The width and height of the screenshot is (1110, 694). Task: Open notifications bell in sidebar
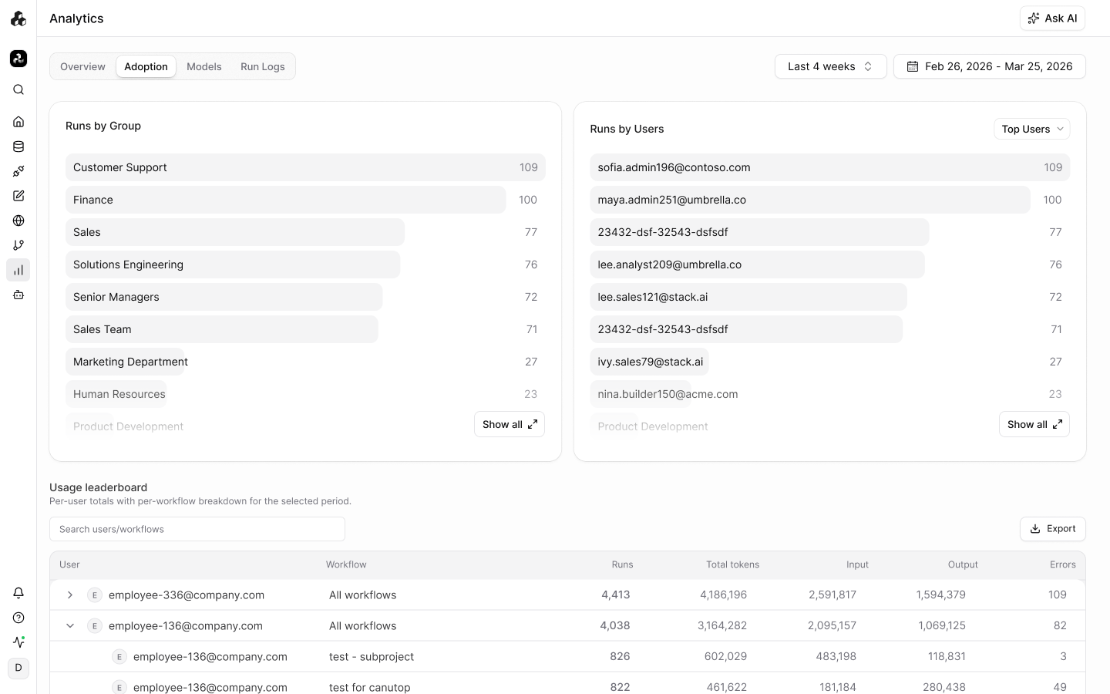point(18,593)
